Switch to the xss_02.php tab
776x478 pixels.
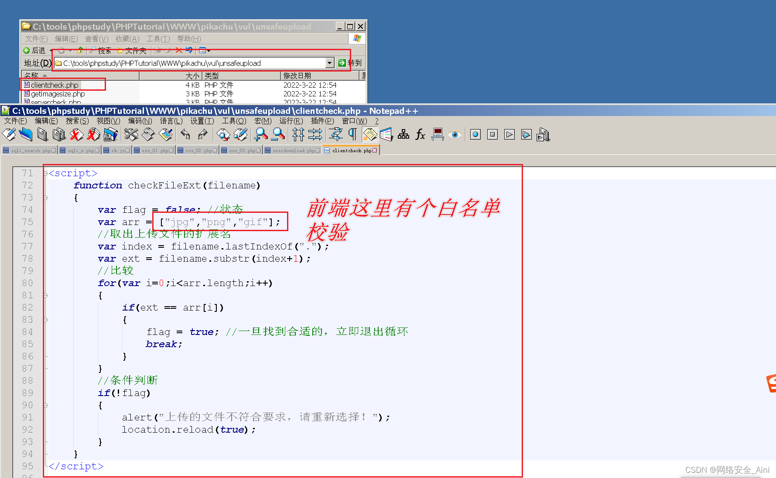click(x=197, y=150)
